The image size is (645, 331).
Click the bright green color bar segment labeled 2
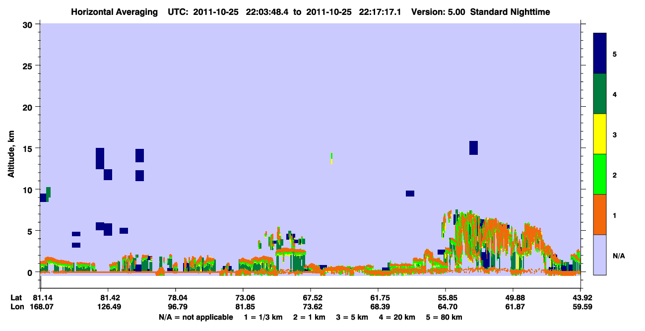pyautogui.click(x=600, y=174)
